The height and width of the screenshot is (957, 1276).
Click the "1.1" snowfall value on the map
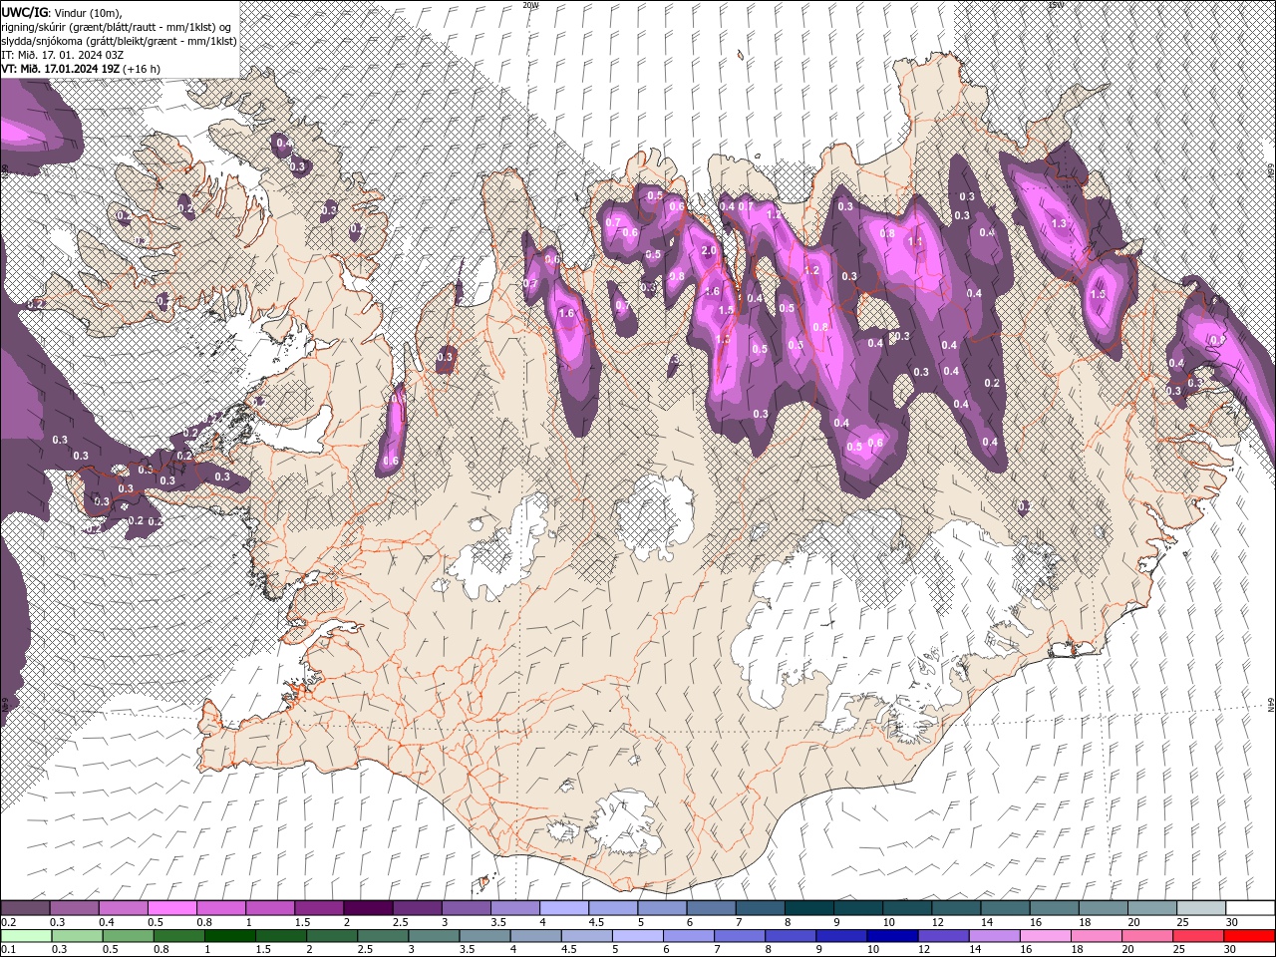coord(915,241)
